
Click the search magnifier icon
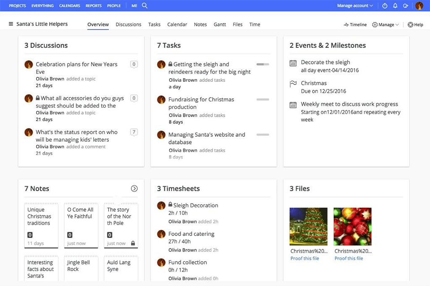point(145,6)
